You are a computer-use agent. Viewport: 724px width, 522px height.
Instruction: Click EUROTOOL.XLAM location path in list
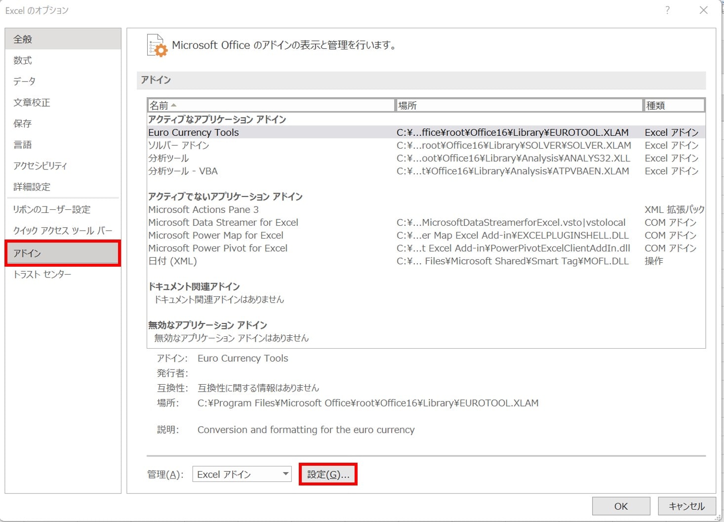(x=513, y=132)
